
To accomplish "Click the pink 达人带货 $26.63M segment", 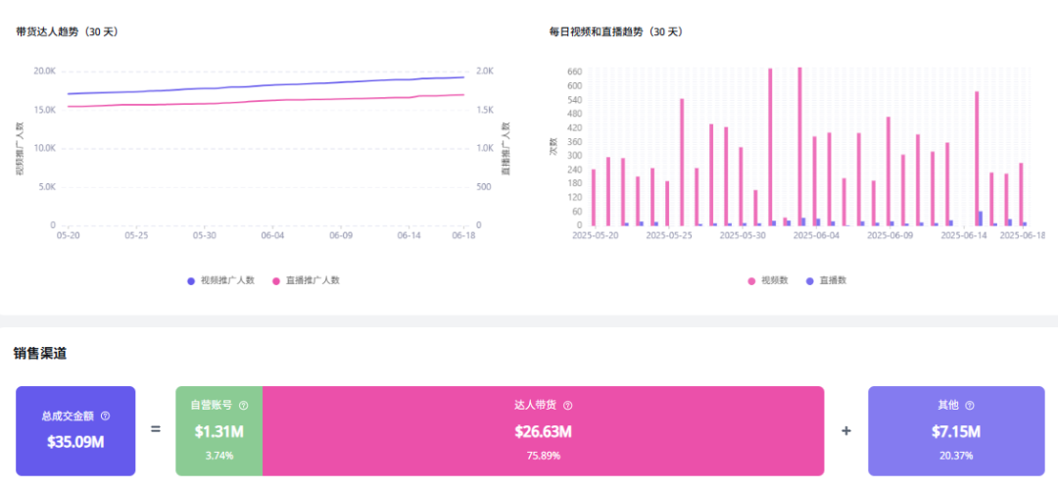I will (x=543, y=431).
